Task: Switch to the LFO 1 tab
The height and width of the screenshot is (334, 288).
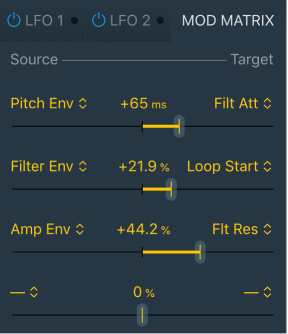Action: (44, 20)
